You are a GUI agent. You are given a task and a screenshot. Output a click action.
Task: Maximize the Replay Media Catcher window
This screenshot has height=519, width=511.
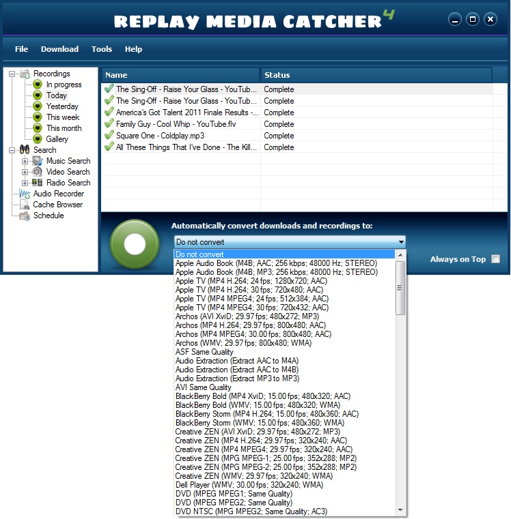(473, 20)
